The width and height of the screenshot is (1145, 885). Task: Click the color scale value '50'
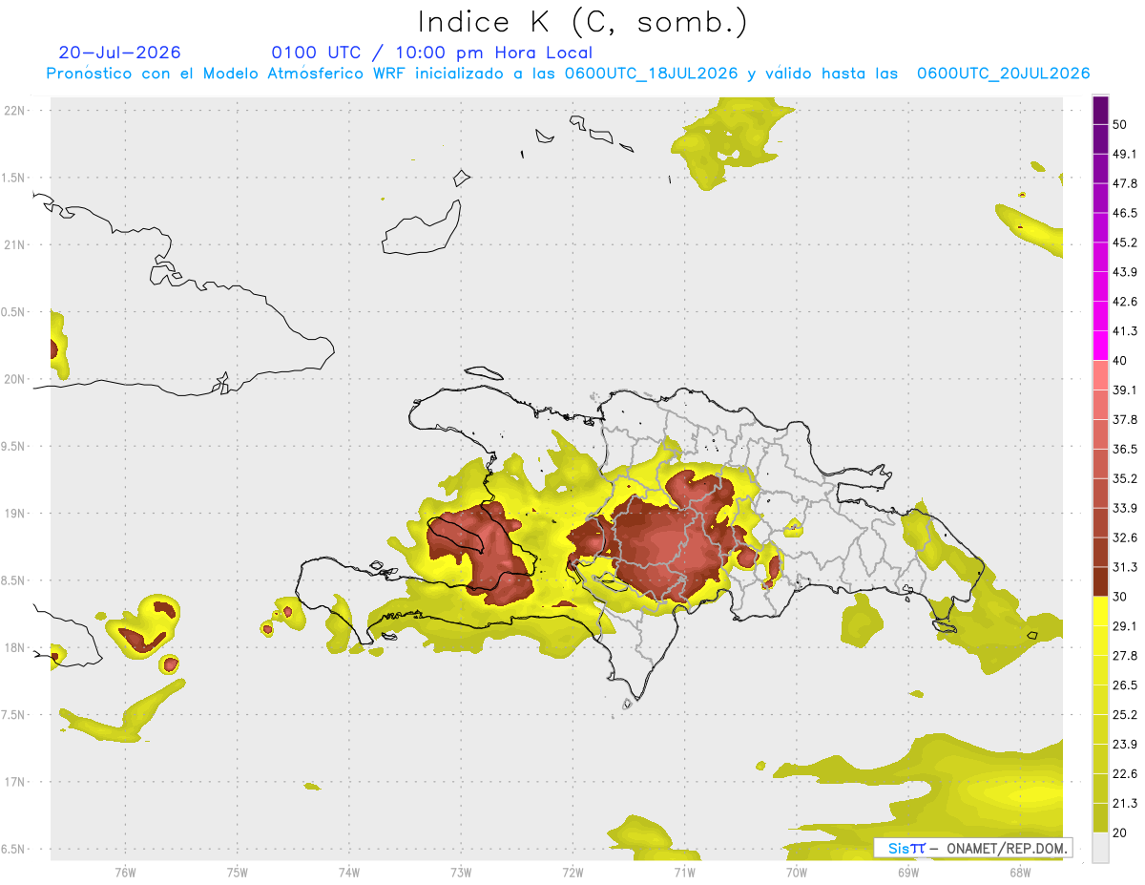pos(1120,124)
